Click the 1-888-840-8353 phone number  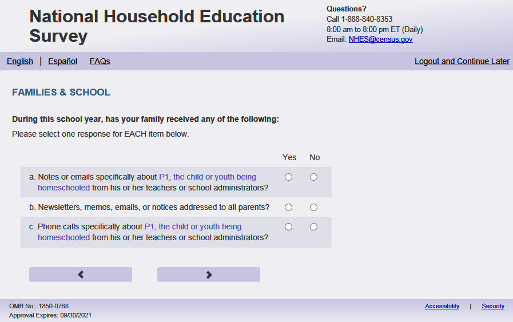(367, 19)
